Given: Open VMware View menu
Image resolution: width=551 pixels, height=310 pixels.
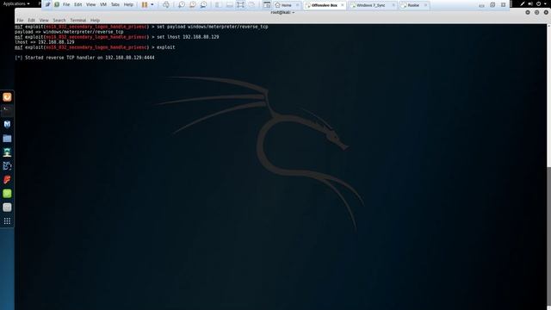Looking at the screenshot, I should (x=90, y=4).
